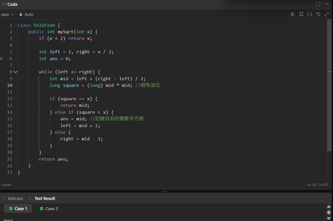Click 'right = mid - 1;' on line 18
The image size is (333, 221).
(81, 139)
